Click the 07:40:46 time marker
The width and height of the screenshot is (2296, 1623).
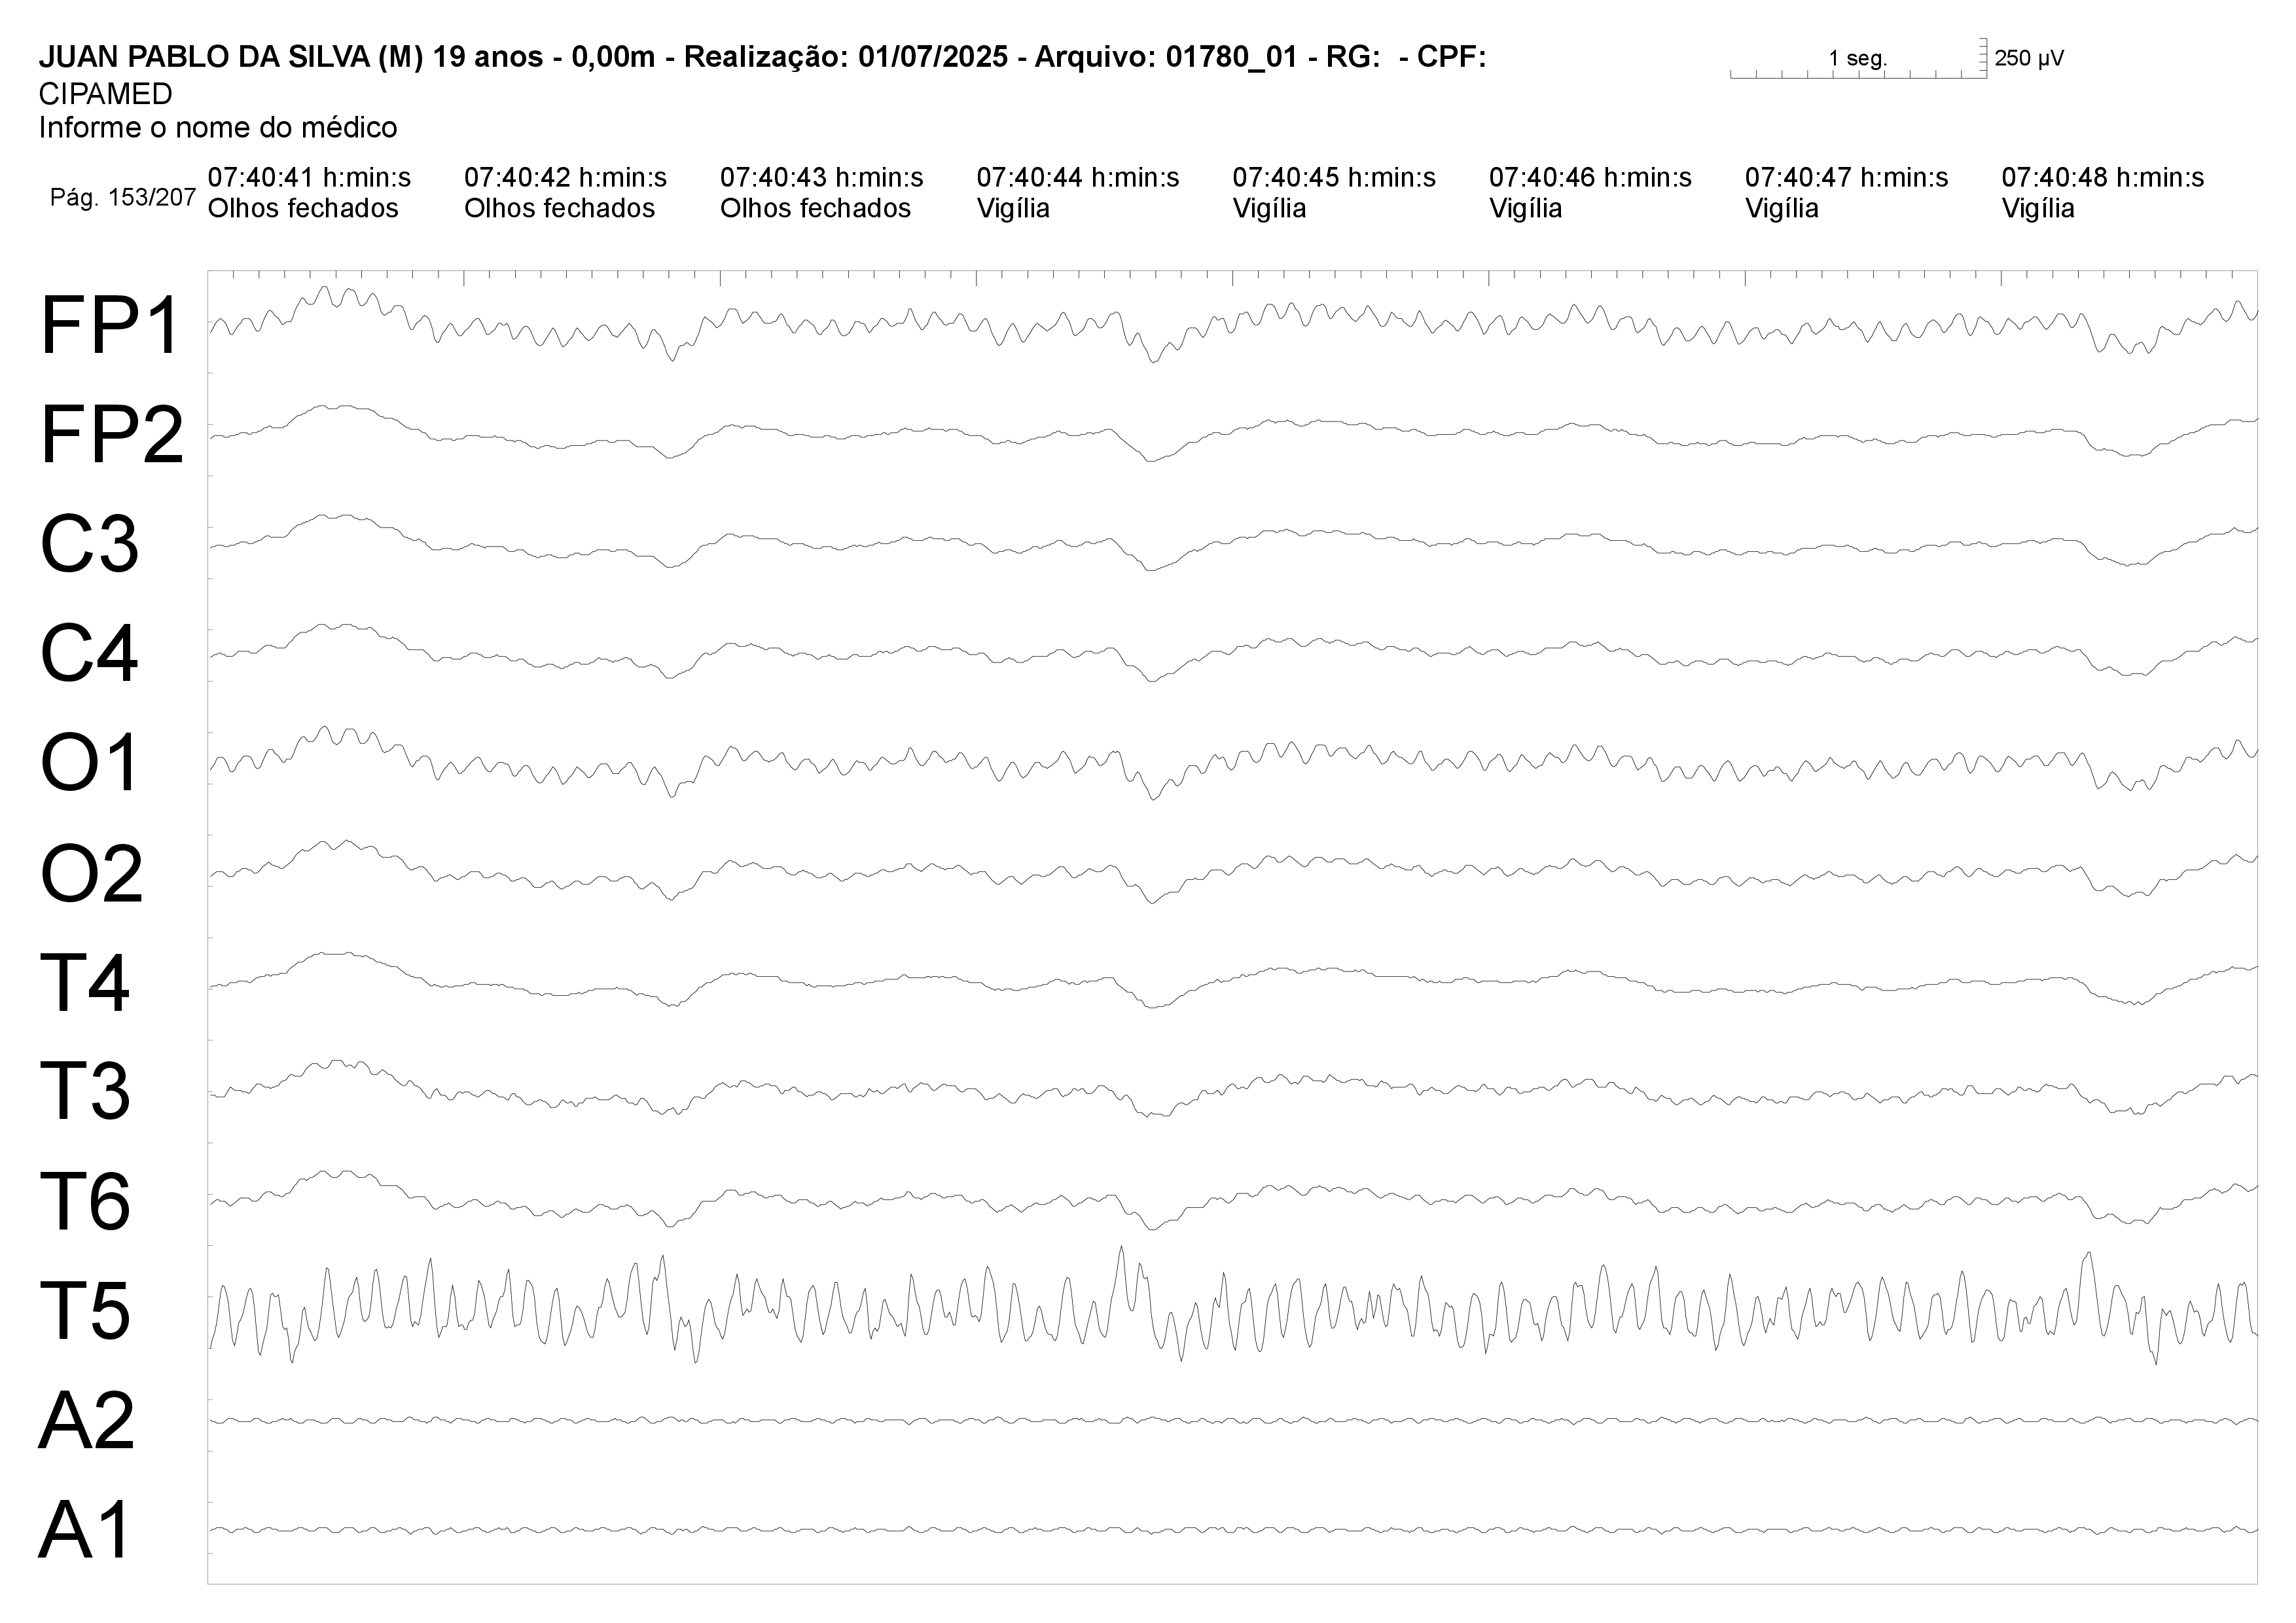pos(1590,178)
